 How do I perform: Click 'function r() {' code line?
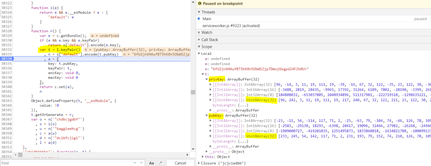pyautogui.click(x=45, y=31)
